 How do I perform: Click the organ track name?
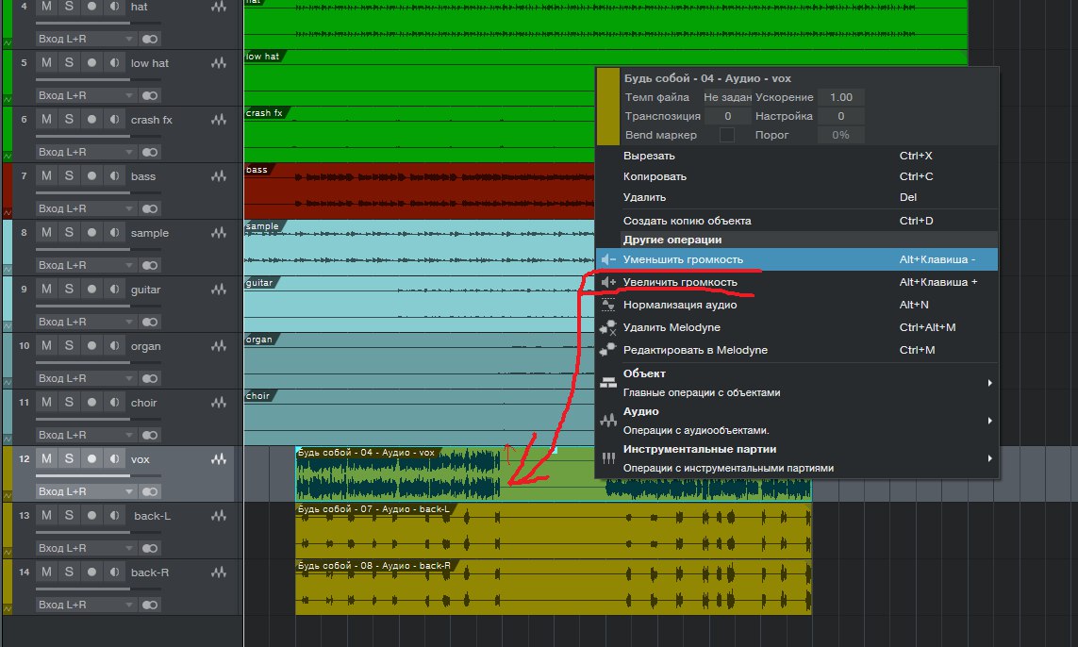(x=146, y=346)
